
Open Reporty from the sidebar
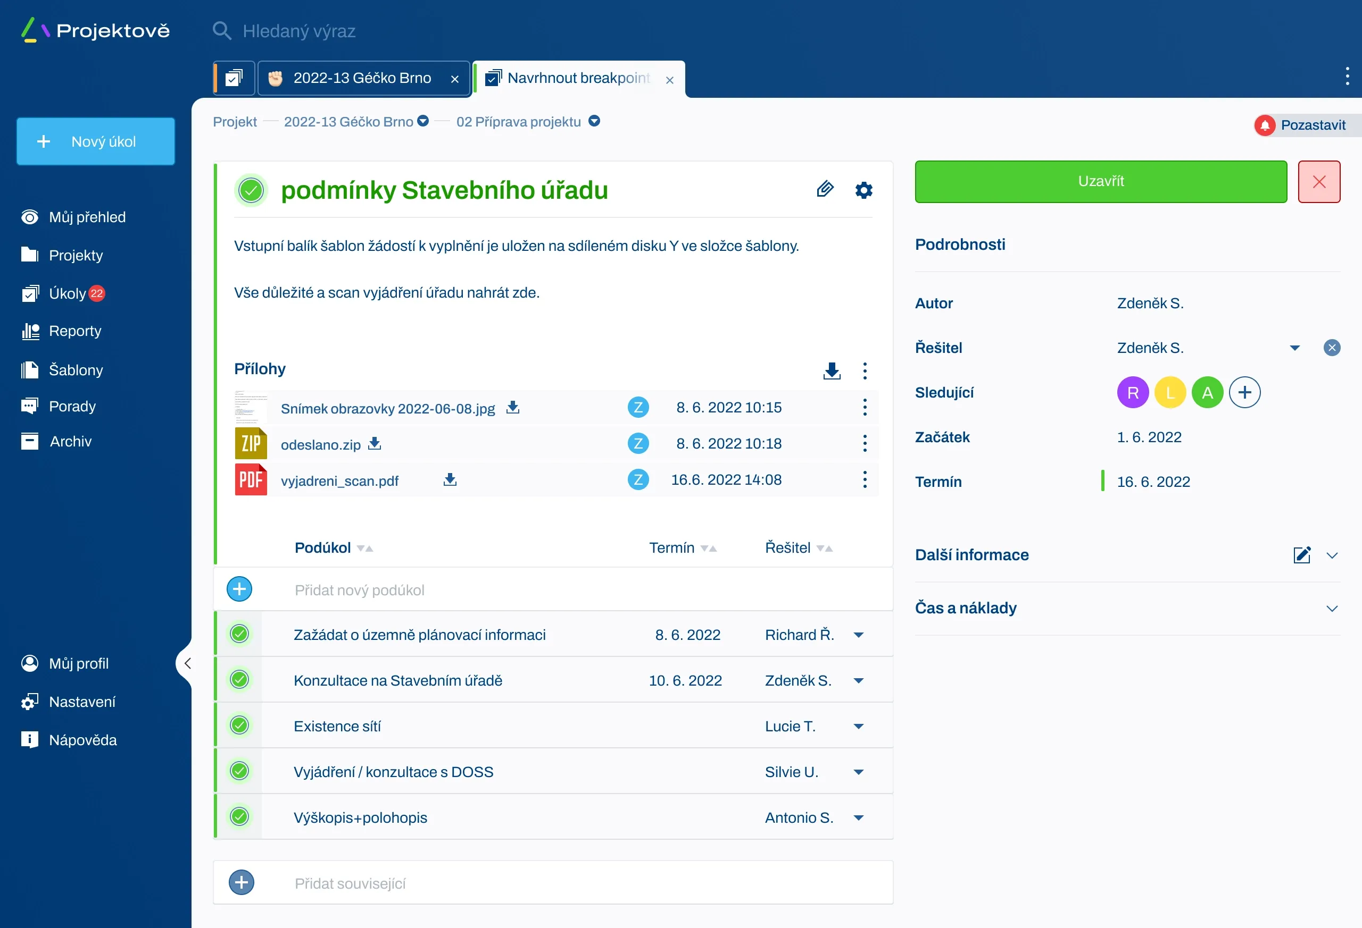click(74, 331)
